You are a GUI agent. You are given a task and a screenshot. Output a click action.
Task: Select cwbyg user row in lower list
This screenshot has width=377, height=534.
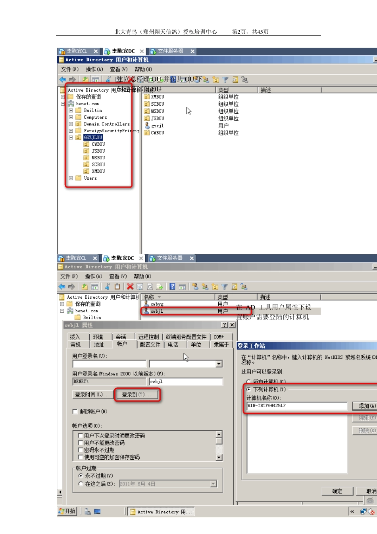187,304
